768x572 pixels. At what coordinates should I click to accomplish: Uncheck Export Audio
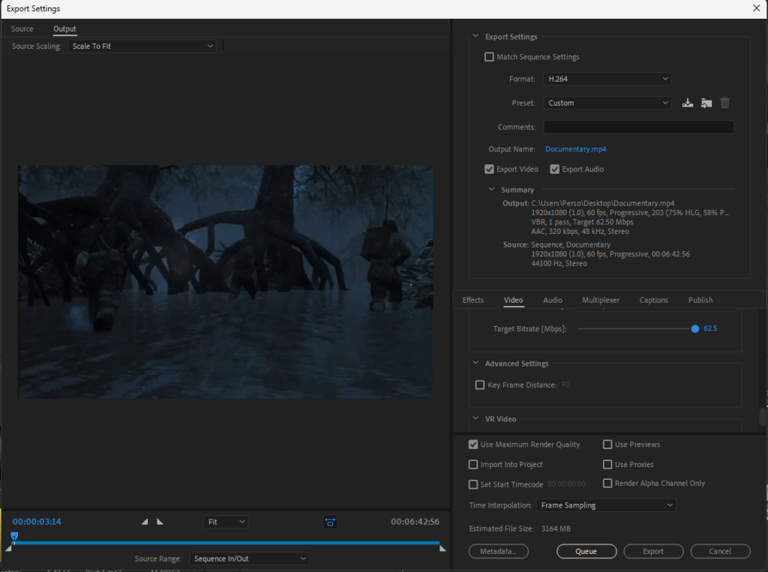click(554, 169)
